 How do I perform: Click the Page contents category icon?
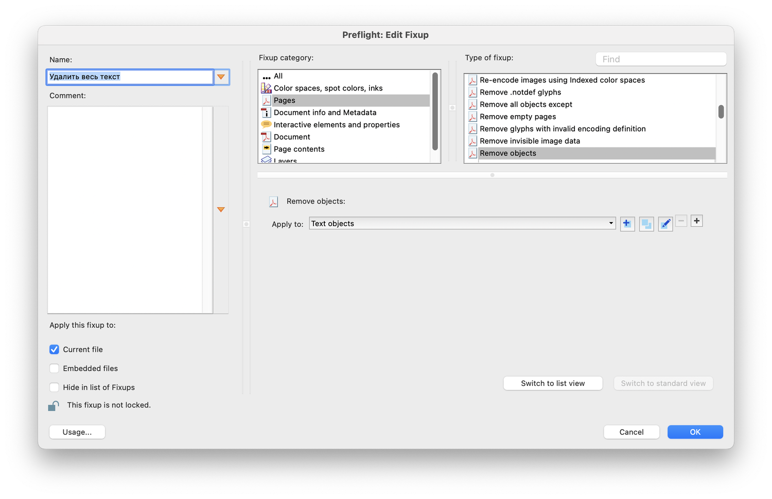click(x=266, y=149)
